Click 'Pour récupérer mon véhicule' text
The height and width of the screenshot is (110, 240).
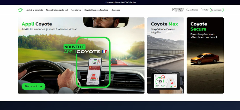click(x=204, y=36)
